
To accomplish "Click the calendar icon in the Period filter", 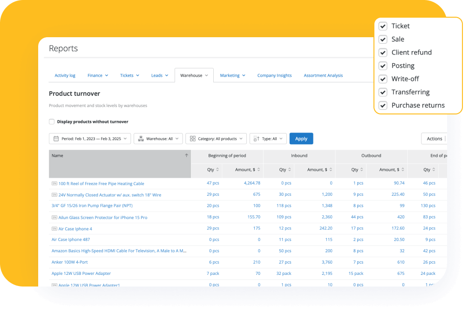I will tap(56, 138).
